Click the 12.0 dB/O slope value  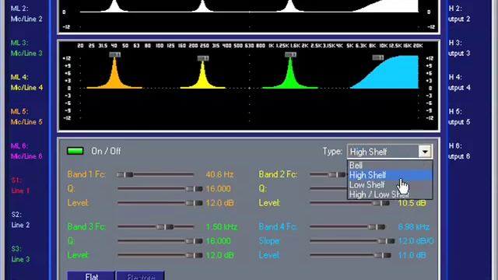tap(416, 241)
